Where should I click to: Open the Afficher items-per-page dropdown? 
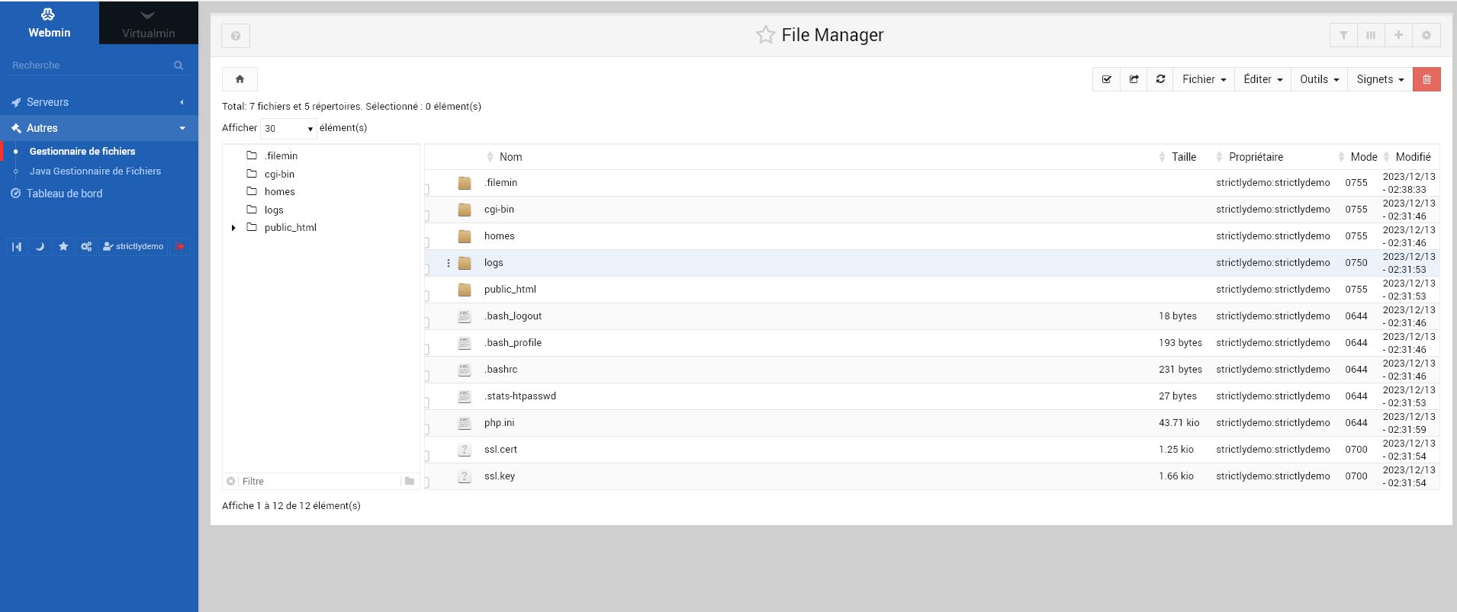pyautogui.click(x=288, y=128)
